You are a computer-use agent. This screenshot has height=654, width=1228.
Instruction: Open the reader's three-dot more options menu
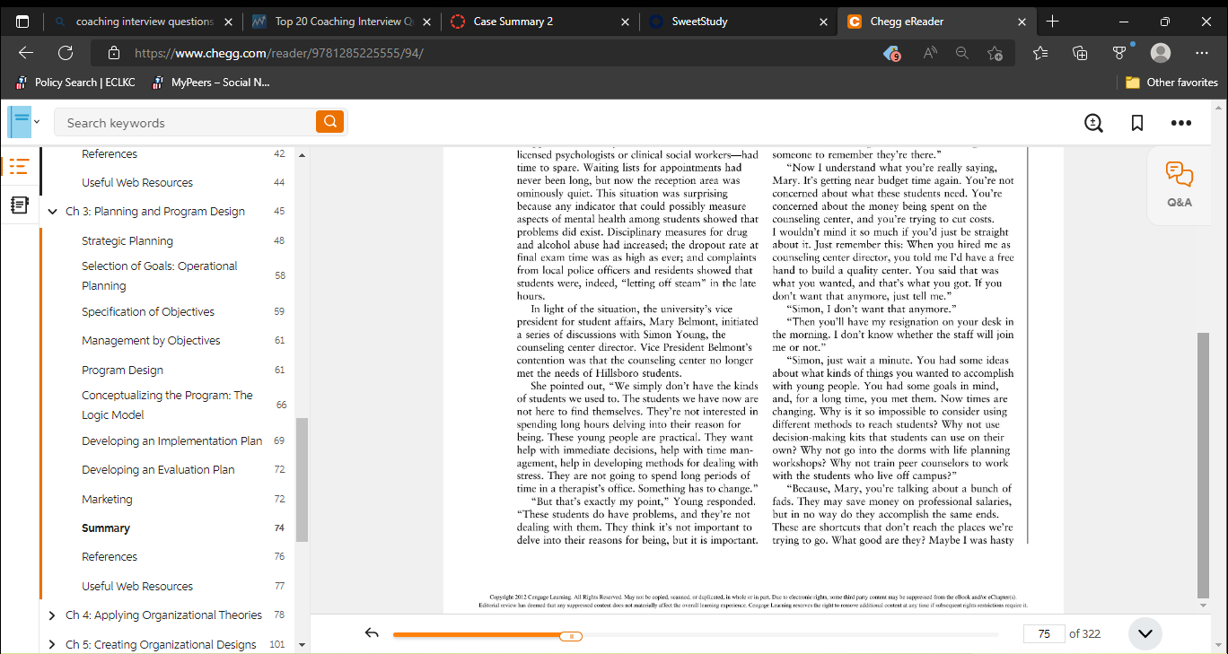point(1180,123)
